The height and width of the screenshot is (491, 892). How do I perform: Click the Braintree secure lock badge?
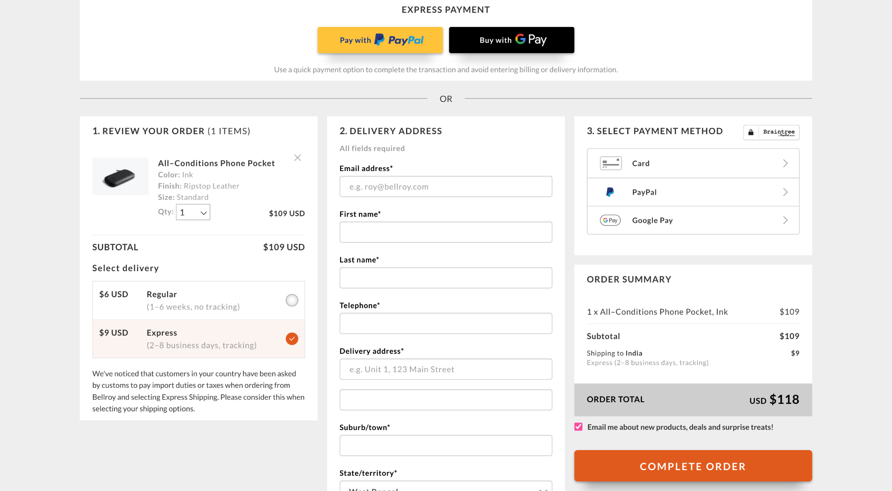pos(771,132)
